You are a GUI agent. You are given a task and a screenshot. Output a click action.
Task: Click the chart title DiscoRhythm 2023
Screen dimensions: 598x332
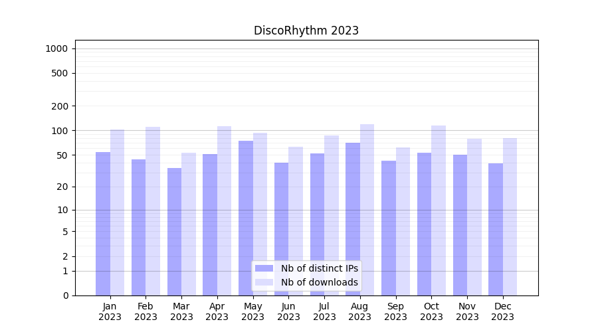306,31
